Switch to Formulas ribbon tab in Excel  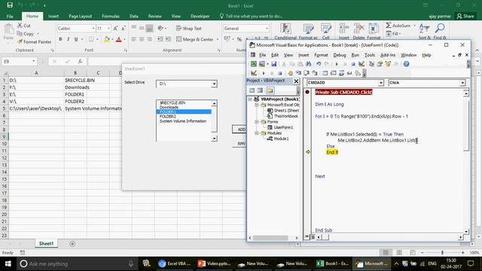tap(111, 16)
